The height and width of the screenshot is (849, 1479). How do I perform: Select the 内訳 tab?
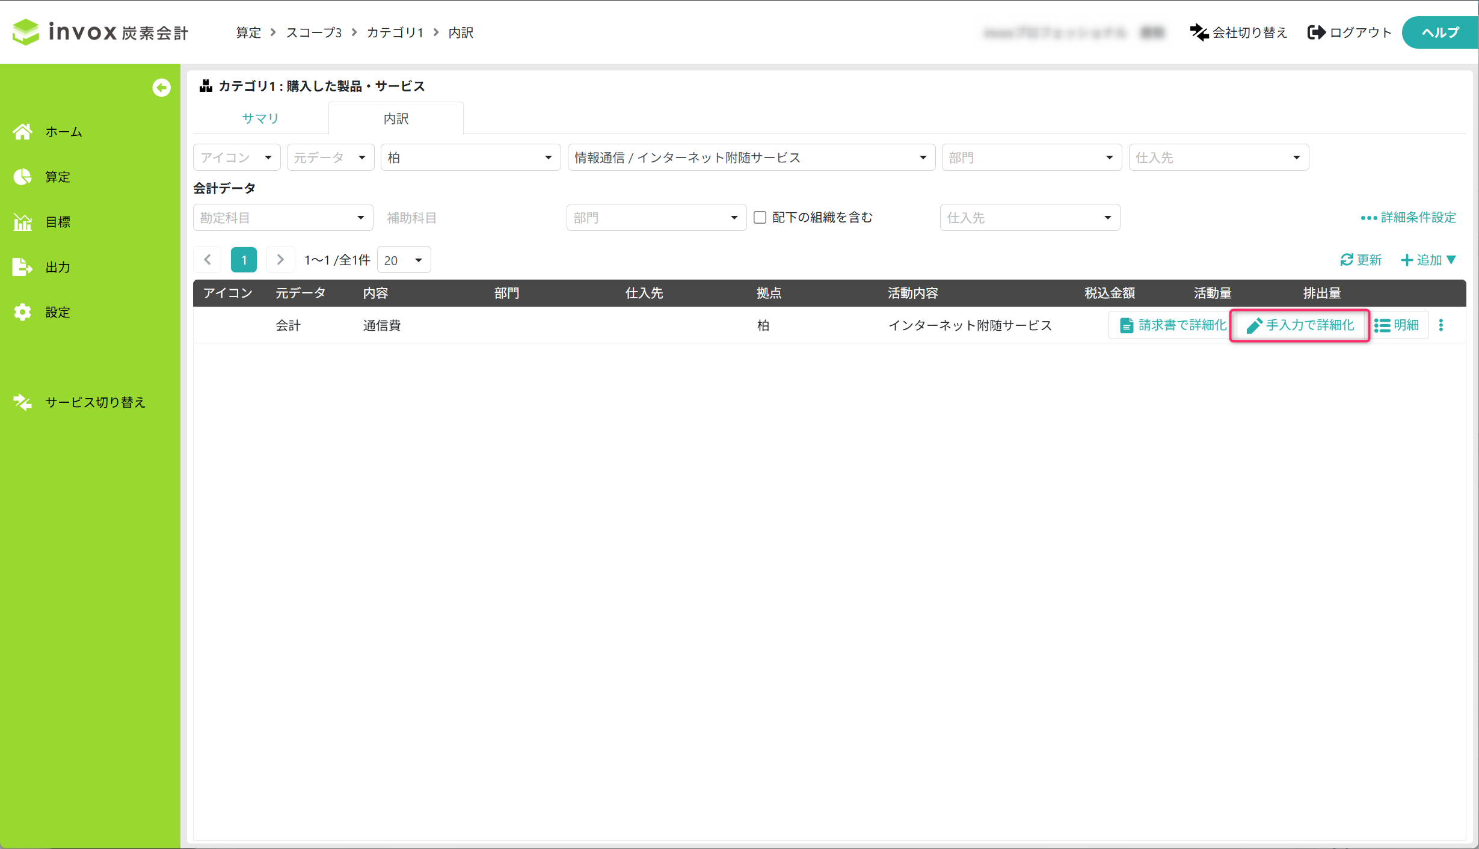pos(396,118)
